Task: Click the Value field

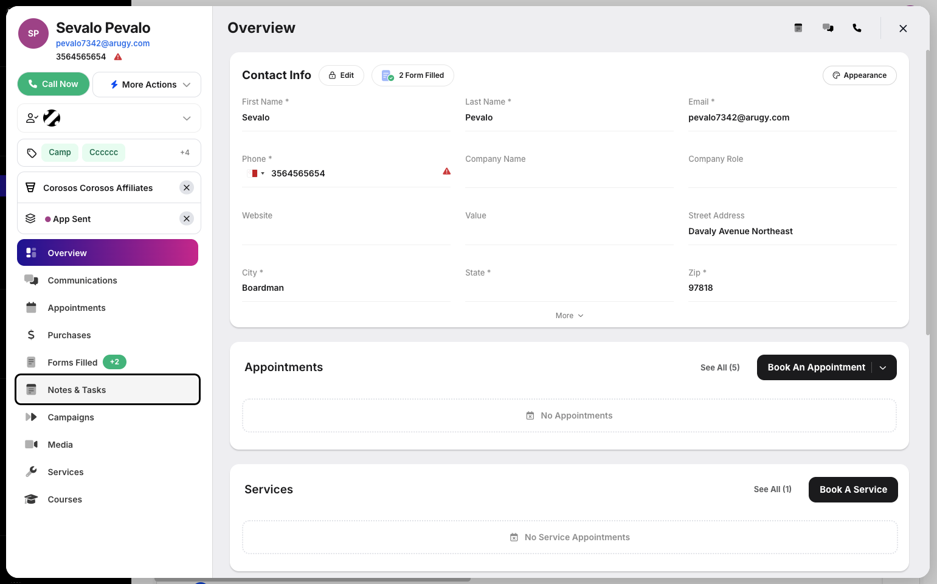Action: pyautogui.click(x=569, y=232)
